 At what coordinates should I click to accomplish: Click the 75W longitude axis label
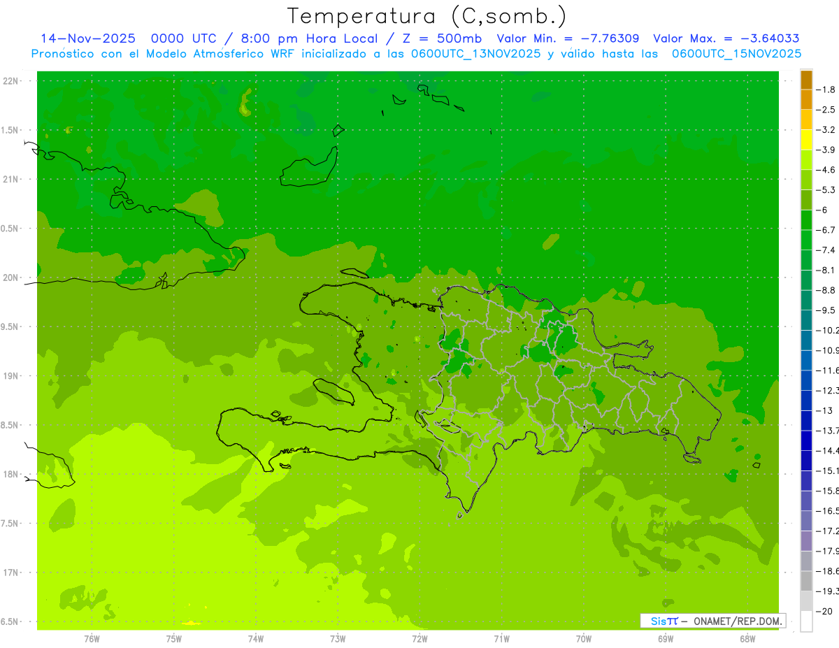tap(173, 640)
